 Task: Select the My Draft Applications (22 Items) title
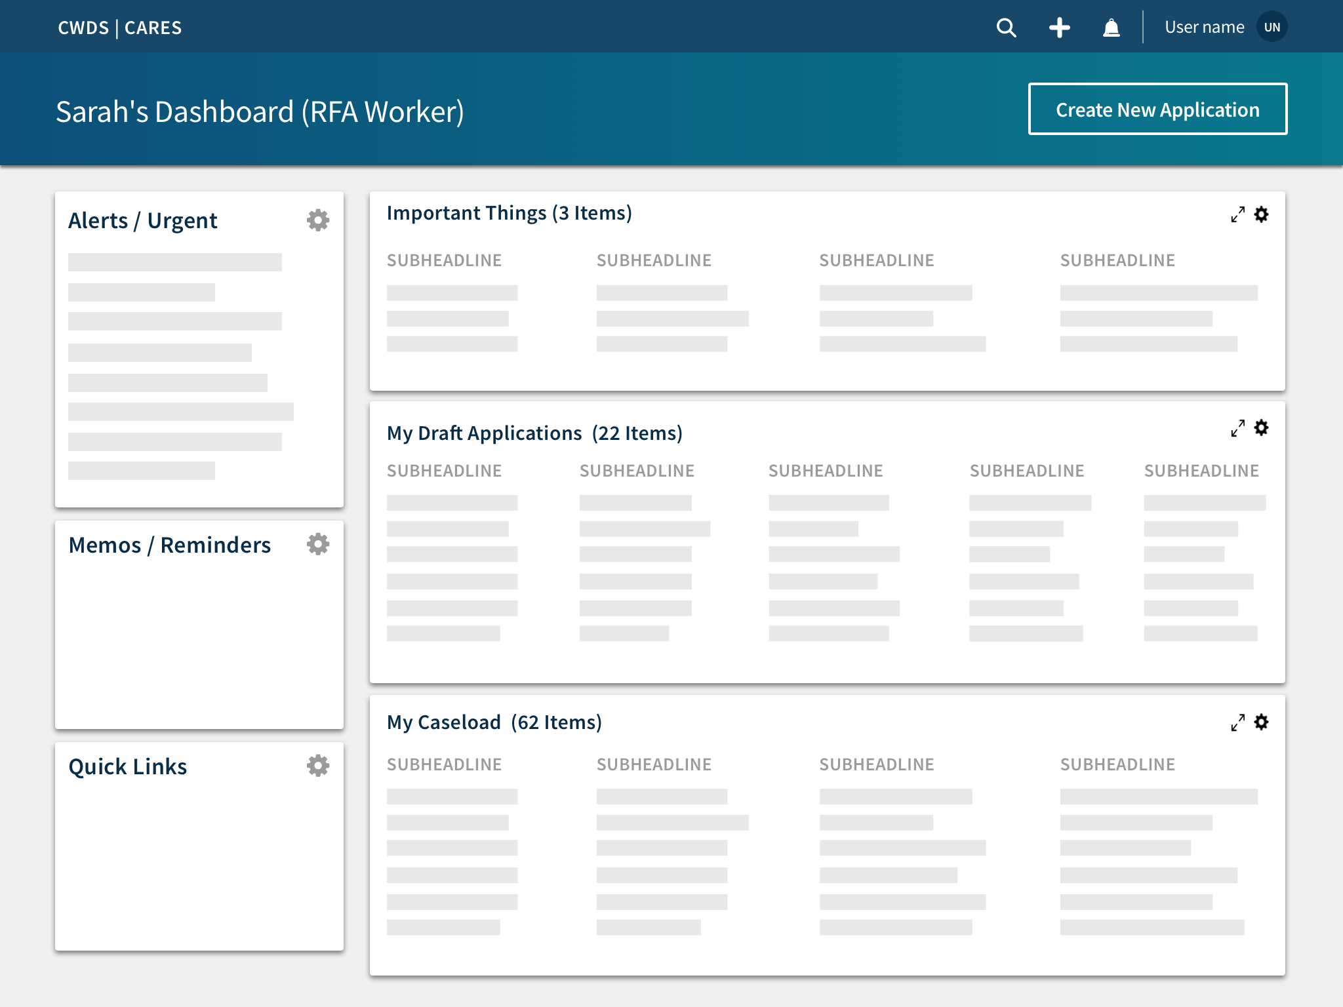(534, 433)
